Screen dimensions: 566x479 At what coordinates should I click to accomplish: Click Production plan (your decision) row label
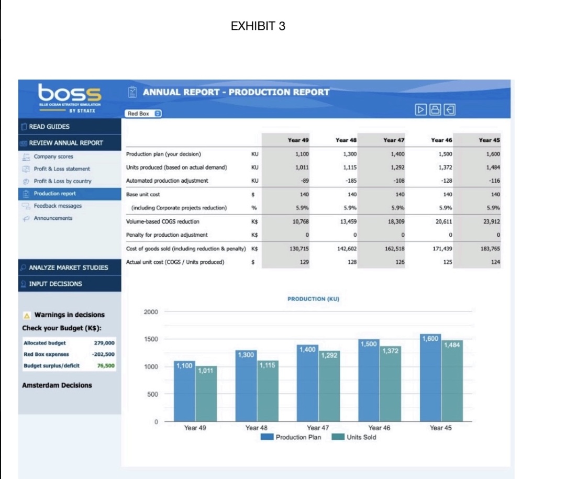pyautogui.click(x=163, y=154)
